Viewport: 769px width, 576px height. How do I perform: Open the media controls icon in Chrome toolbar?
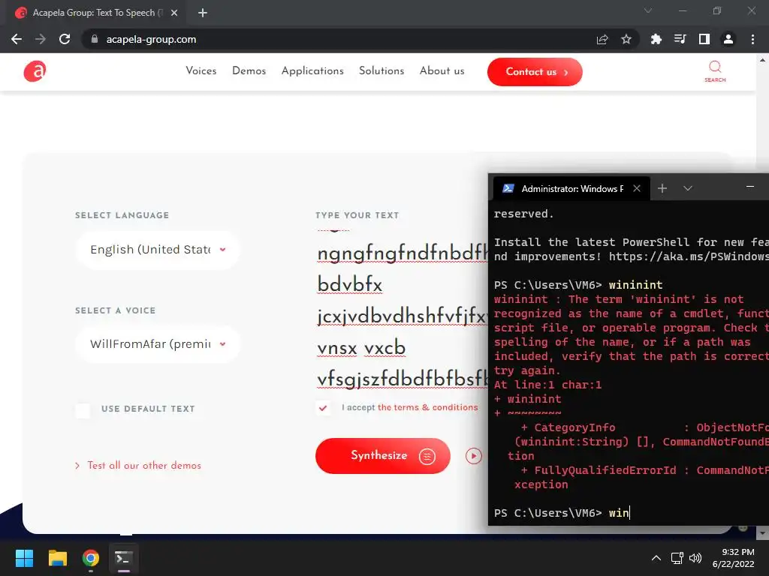pos(680,39)
